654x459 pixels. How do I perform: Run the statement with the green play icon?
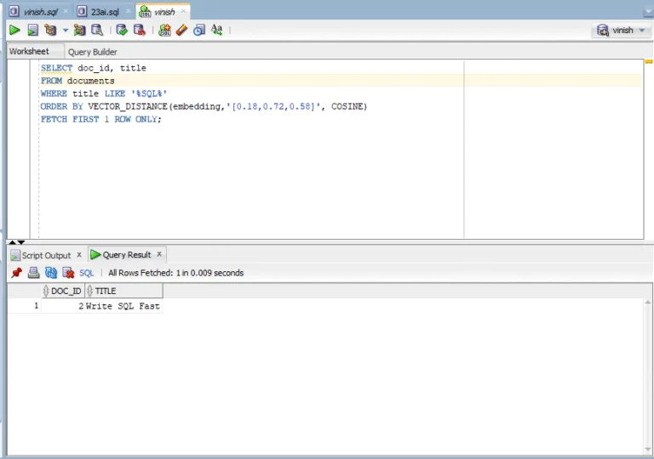click(14, 30)
